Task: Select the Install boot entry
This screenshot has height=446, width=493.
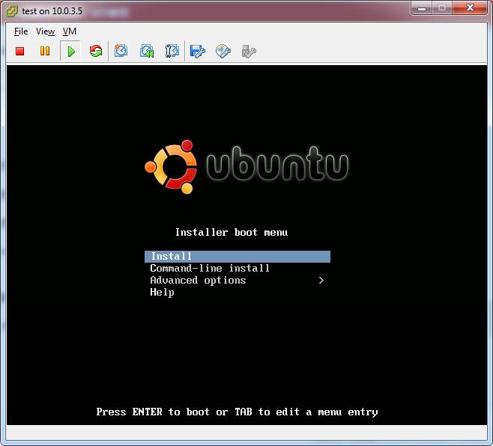Action: (172, 257)
